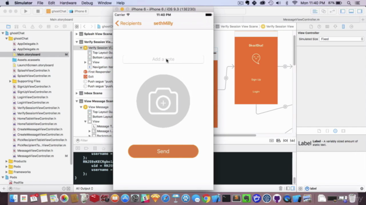Open the identity inspector icon

point(327,27)
